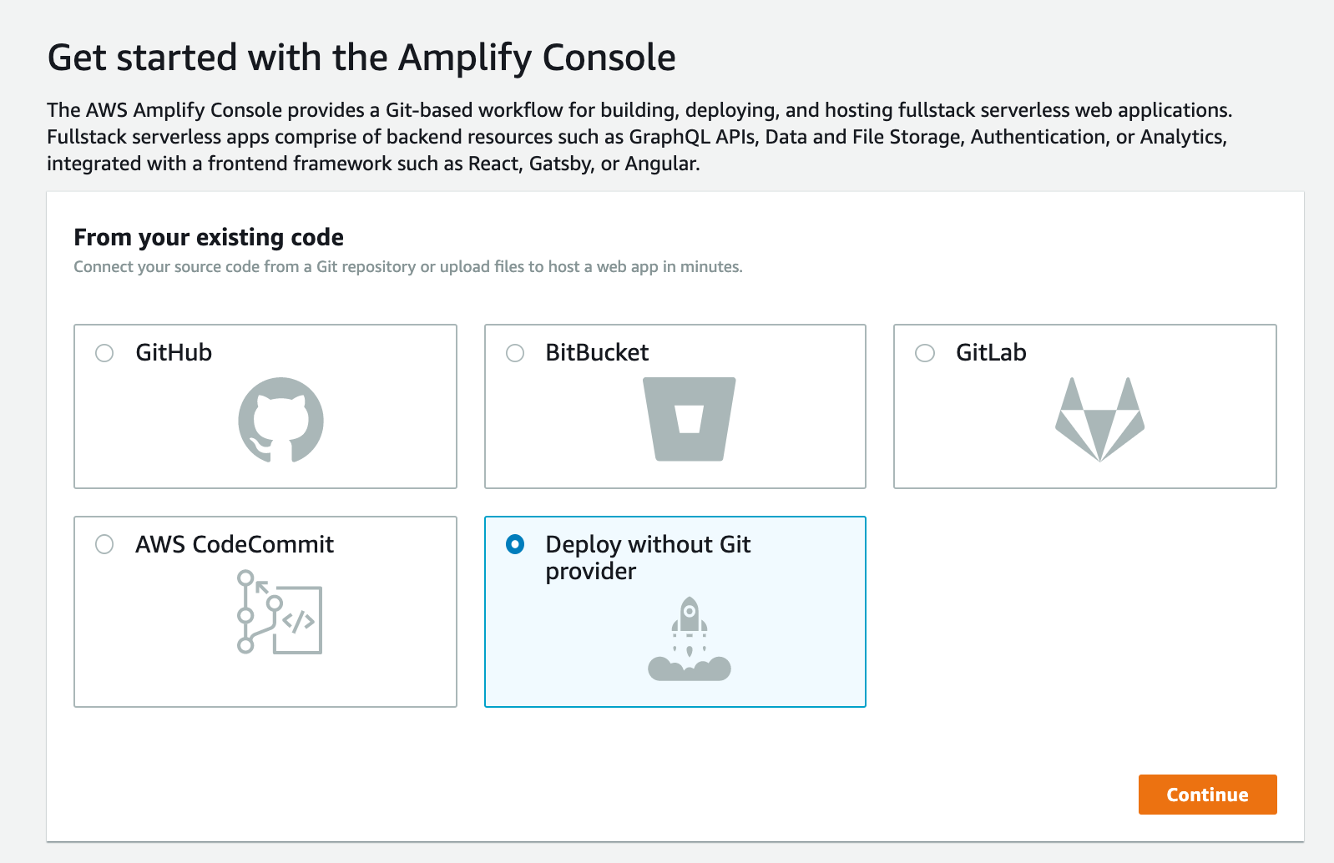Click the GitHub label text
Viewport: 1334px width, 863px height.
(x=174, y=352)
